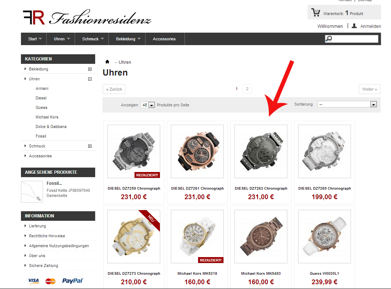
Task: Click the Weiter next page button
Action: pyautogui.click(x=370, y=89)
